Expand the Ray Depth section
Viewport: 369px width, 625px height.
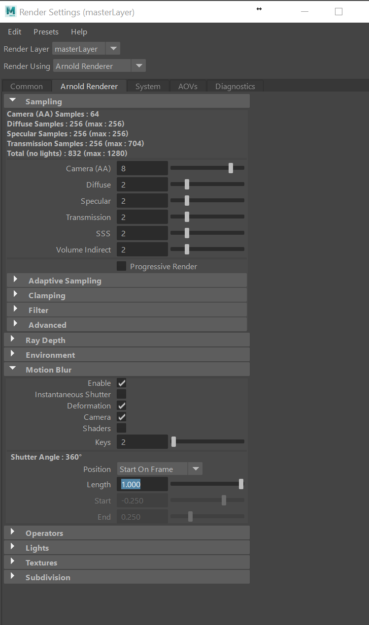point(127,340)
